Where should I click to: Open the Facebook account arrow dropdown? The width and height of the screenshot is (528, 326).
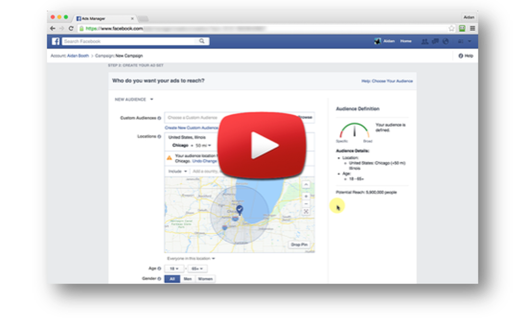coord(470,41)
